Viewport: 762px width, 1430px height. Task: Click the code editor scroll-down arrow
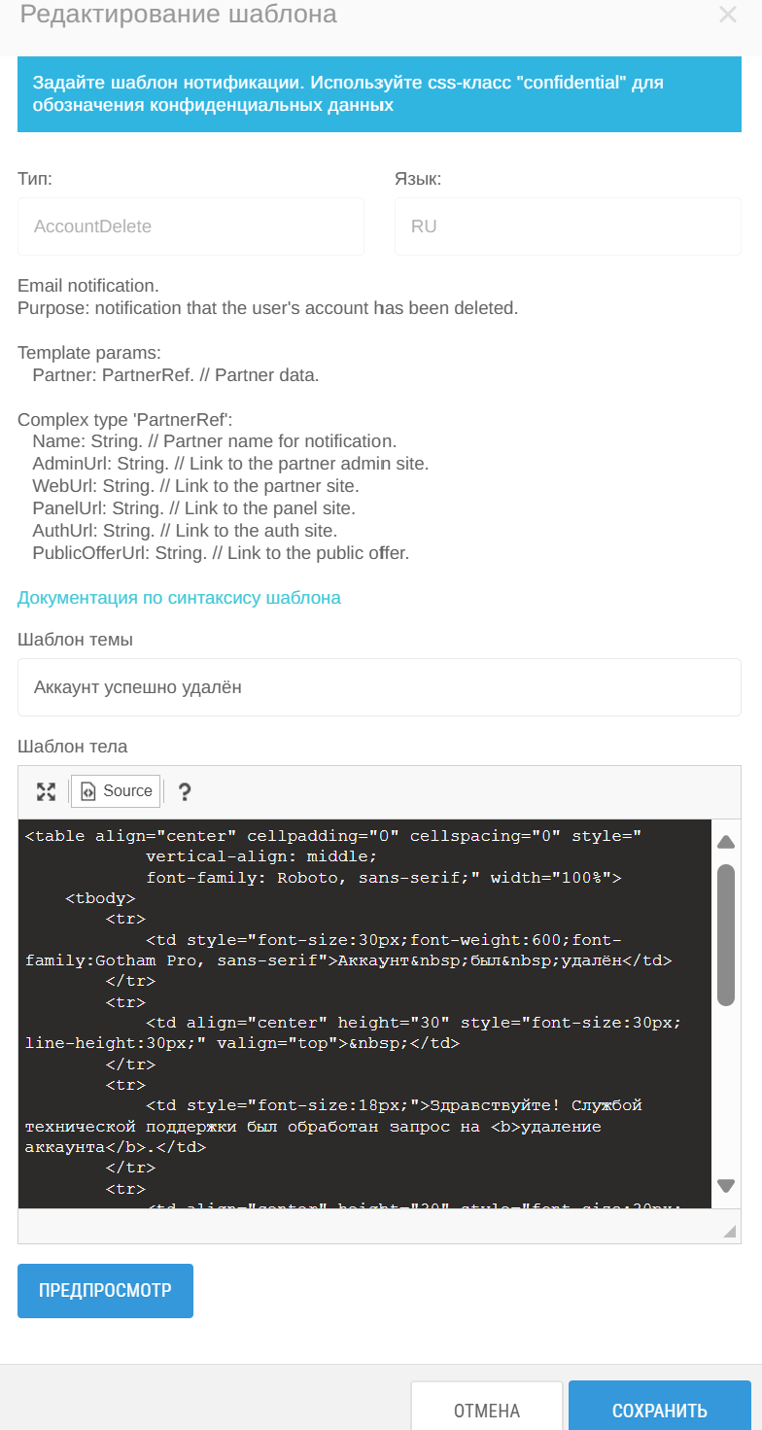725,1185
